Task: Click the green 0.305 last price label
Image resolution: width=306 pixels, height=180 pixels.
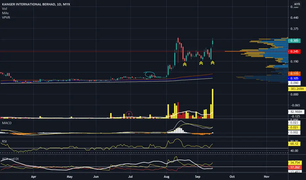Action: pyautogui.click(x=294, y=41)
